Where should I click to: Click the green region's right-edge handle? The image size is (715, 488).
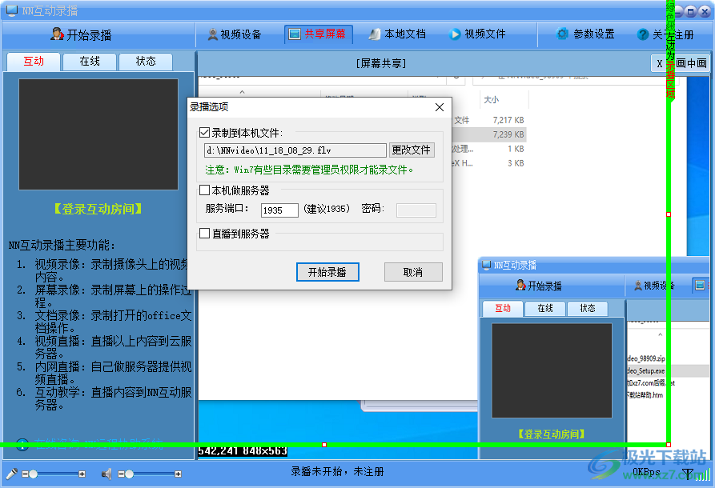[x=669, y=214]
